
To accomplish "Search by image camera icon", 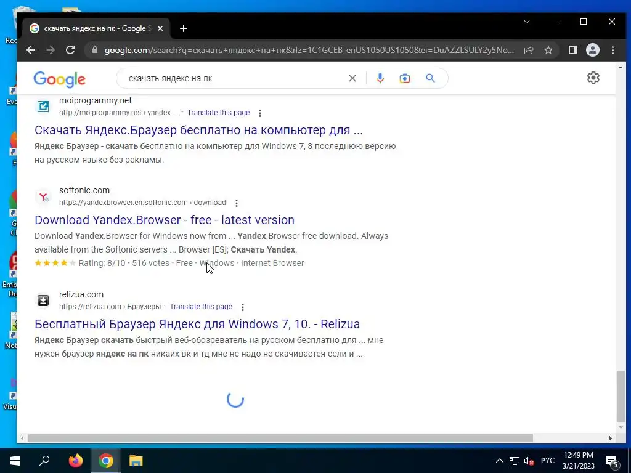I will 404,78.
